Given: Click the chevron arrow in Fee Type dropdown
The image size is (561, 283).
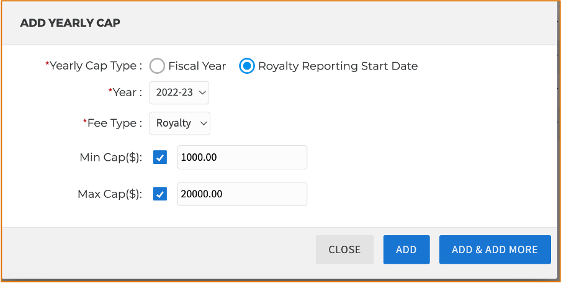Looking at the screenshot, I should point(203,124).
